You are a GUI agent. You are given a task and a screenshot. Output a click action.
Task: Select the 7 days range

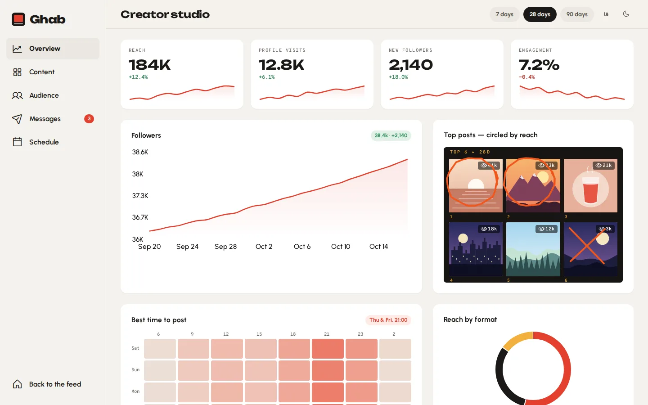(x=504, y=14)
